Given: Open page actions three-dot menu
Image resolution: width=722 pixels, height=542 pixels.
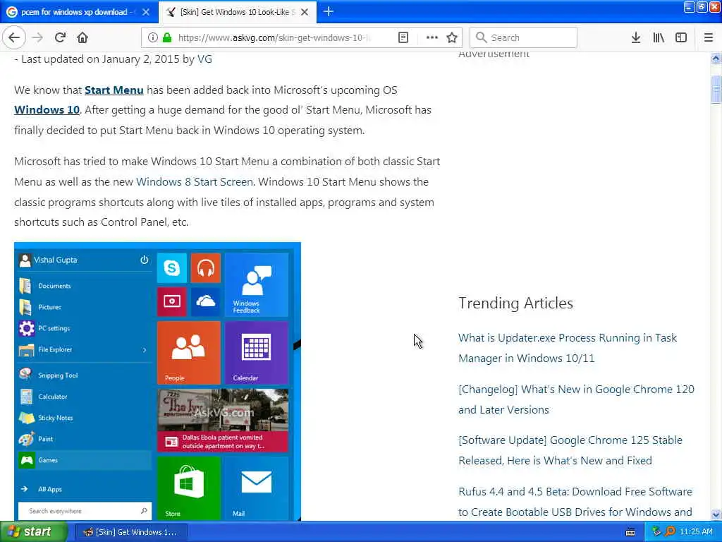Looking at the screenshot, I should (x=432, y=37).
